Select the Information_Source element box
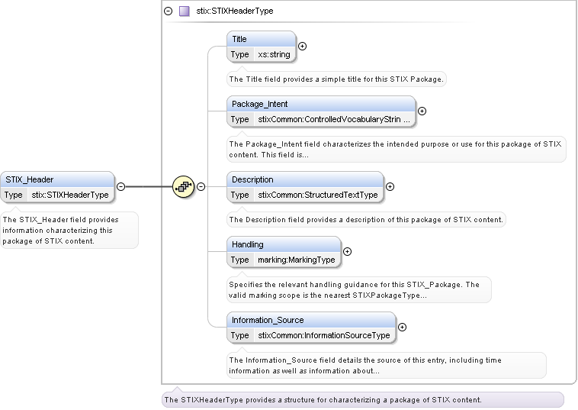 point(311,320)
